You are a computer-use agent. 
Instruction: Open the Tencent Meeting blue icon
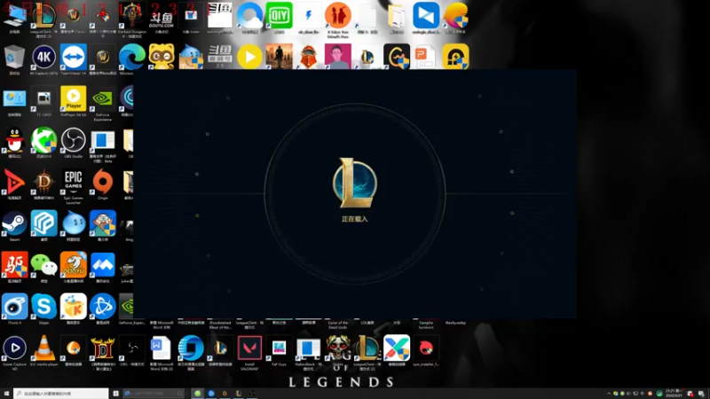pos(103,265)
